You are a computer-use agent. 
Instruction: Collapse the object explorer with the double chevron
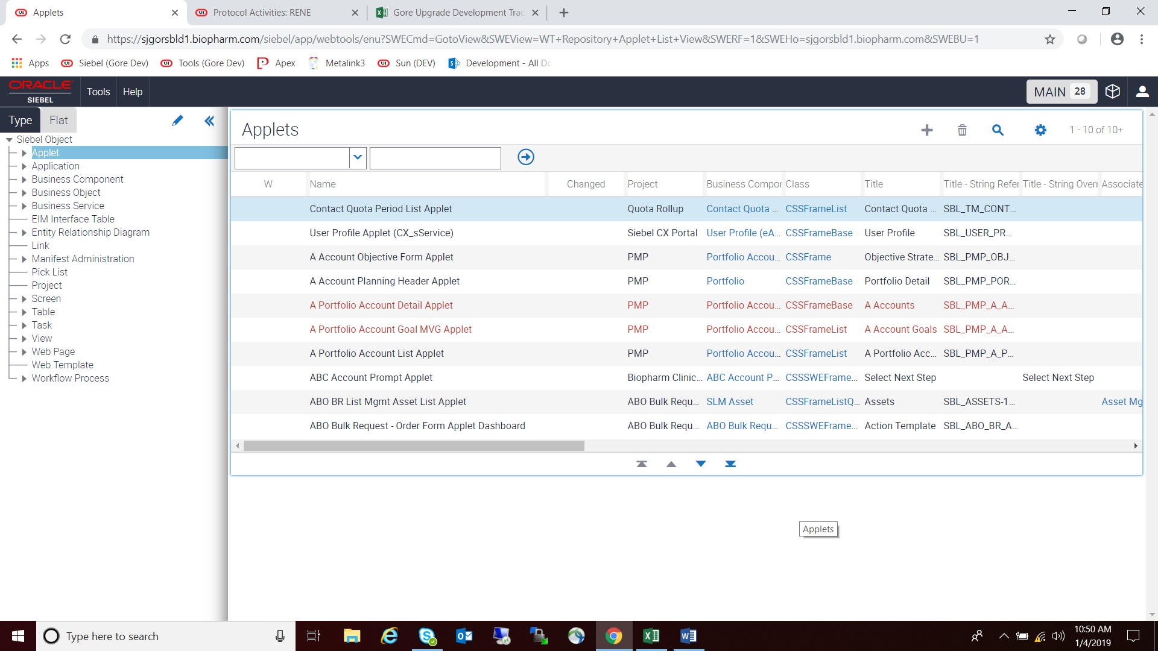pos(209,121)
